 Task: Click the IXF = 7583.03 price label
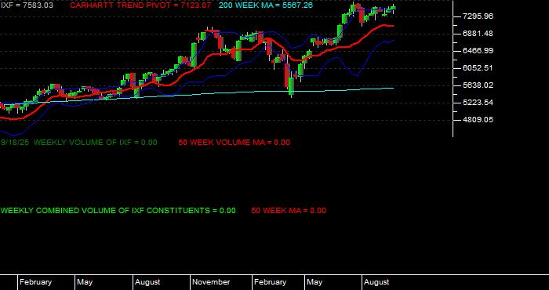click(x=27, y=5)
